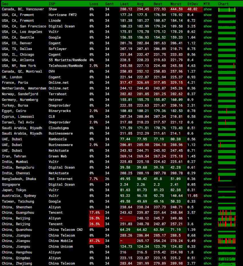Select Worst value 444.59 for Vancouver
The width and height of the screenshot is (243, 266).
coord(176,9)
